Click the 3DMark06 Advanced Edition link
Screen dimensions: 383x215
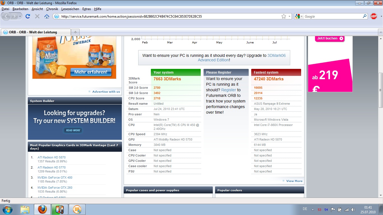click(242, 58)
